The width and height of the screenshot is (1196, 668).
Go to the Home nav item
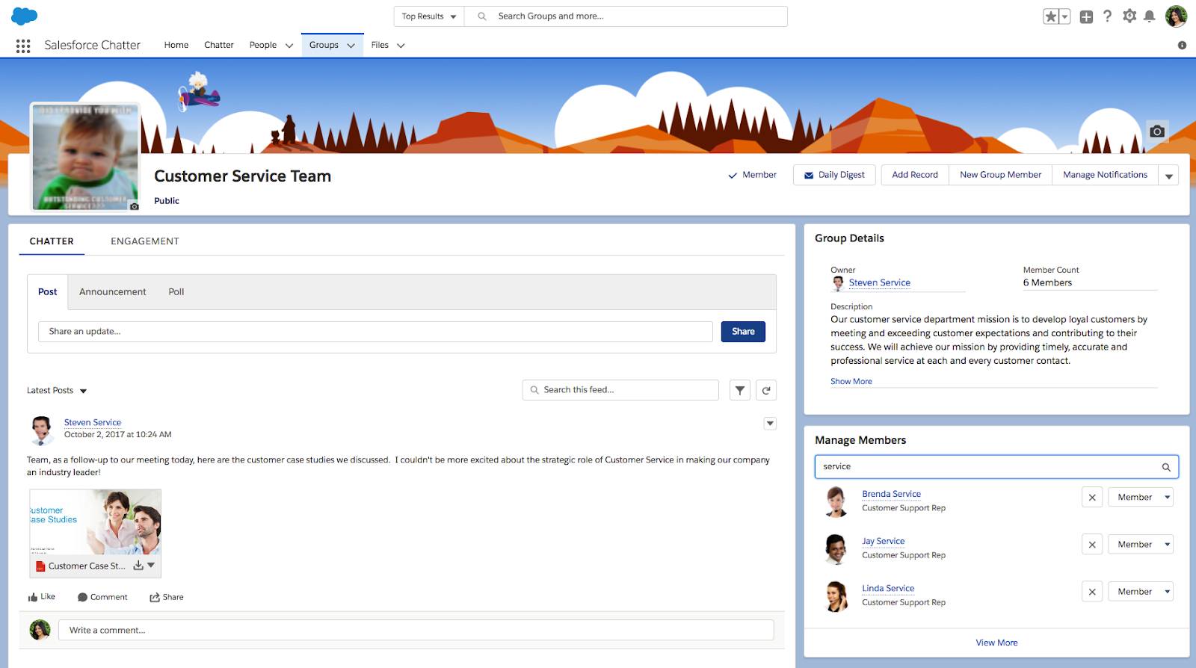[176, 45]
